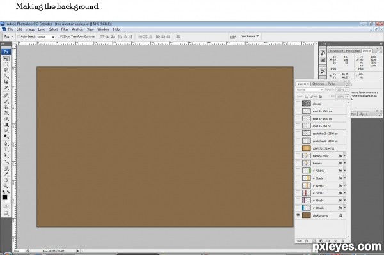Uncheck Show Transform Controls
The height and width of the screenshot is (255, 384).
(x=61, y=36)
